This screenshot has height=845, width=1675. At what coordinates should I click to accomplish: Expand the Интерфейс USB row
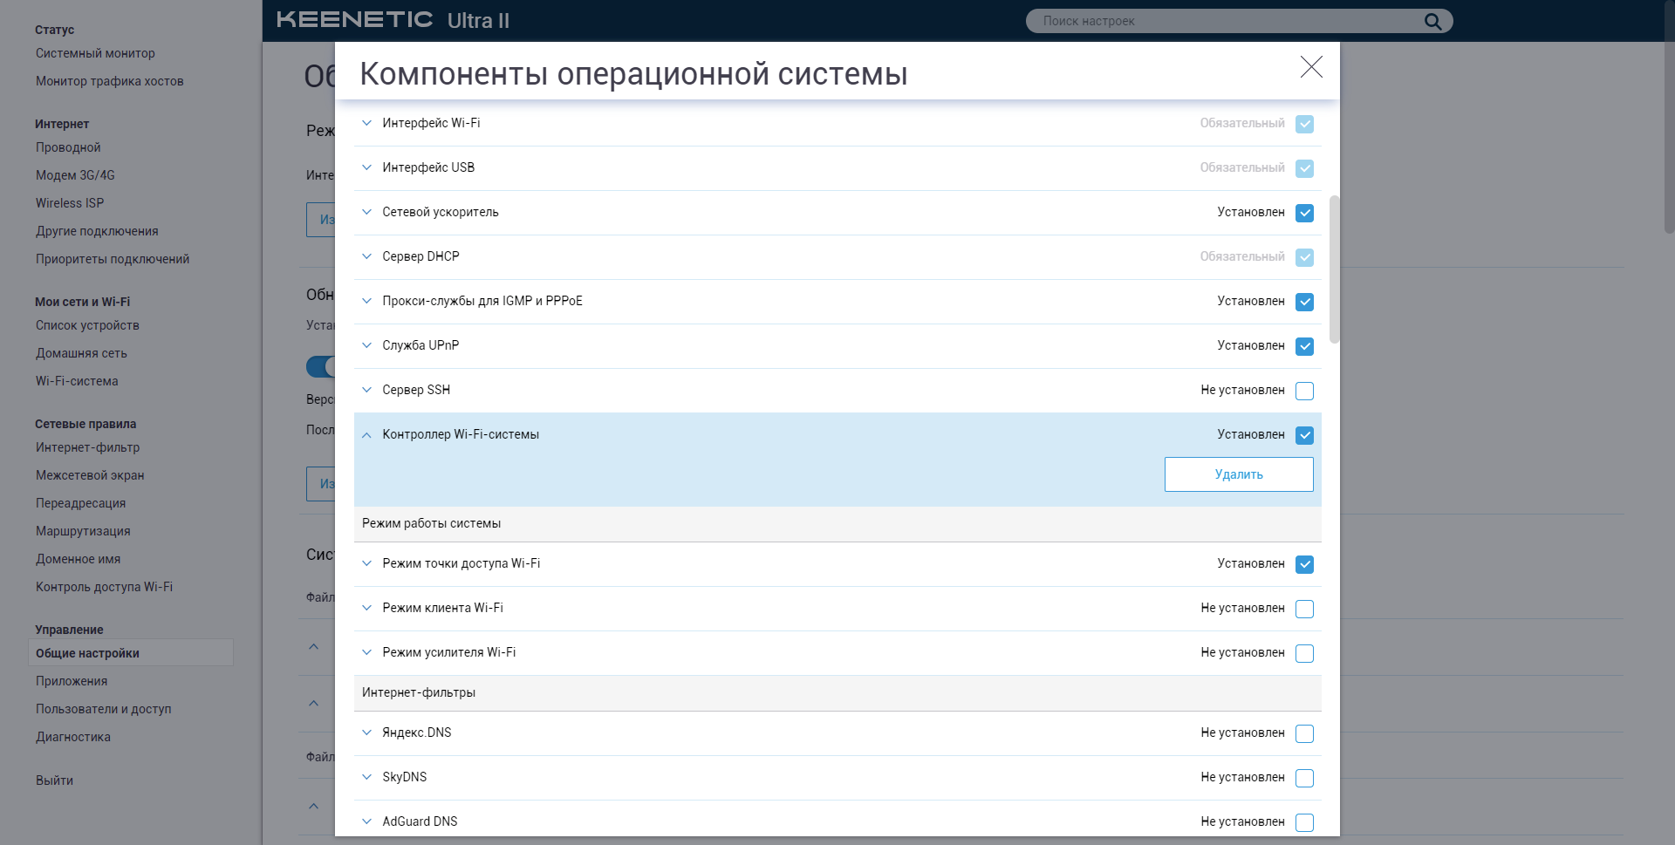pos(366,167)
